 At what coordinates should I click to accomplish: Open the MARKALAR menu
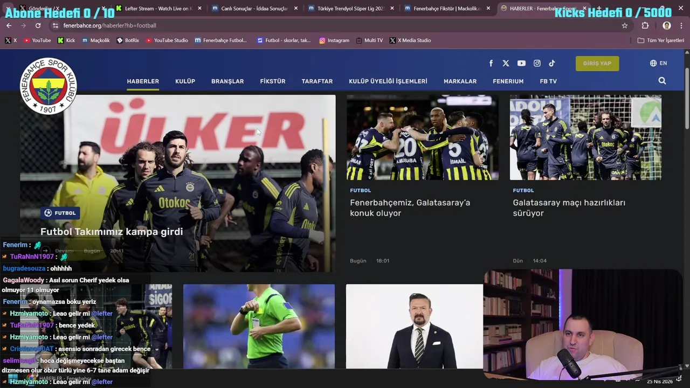(460, 81)
